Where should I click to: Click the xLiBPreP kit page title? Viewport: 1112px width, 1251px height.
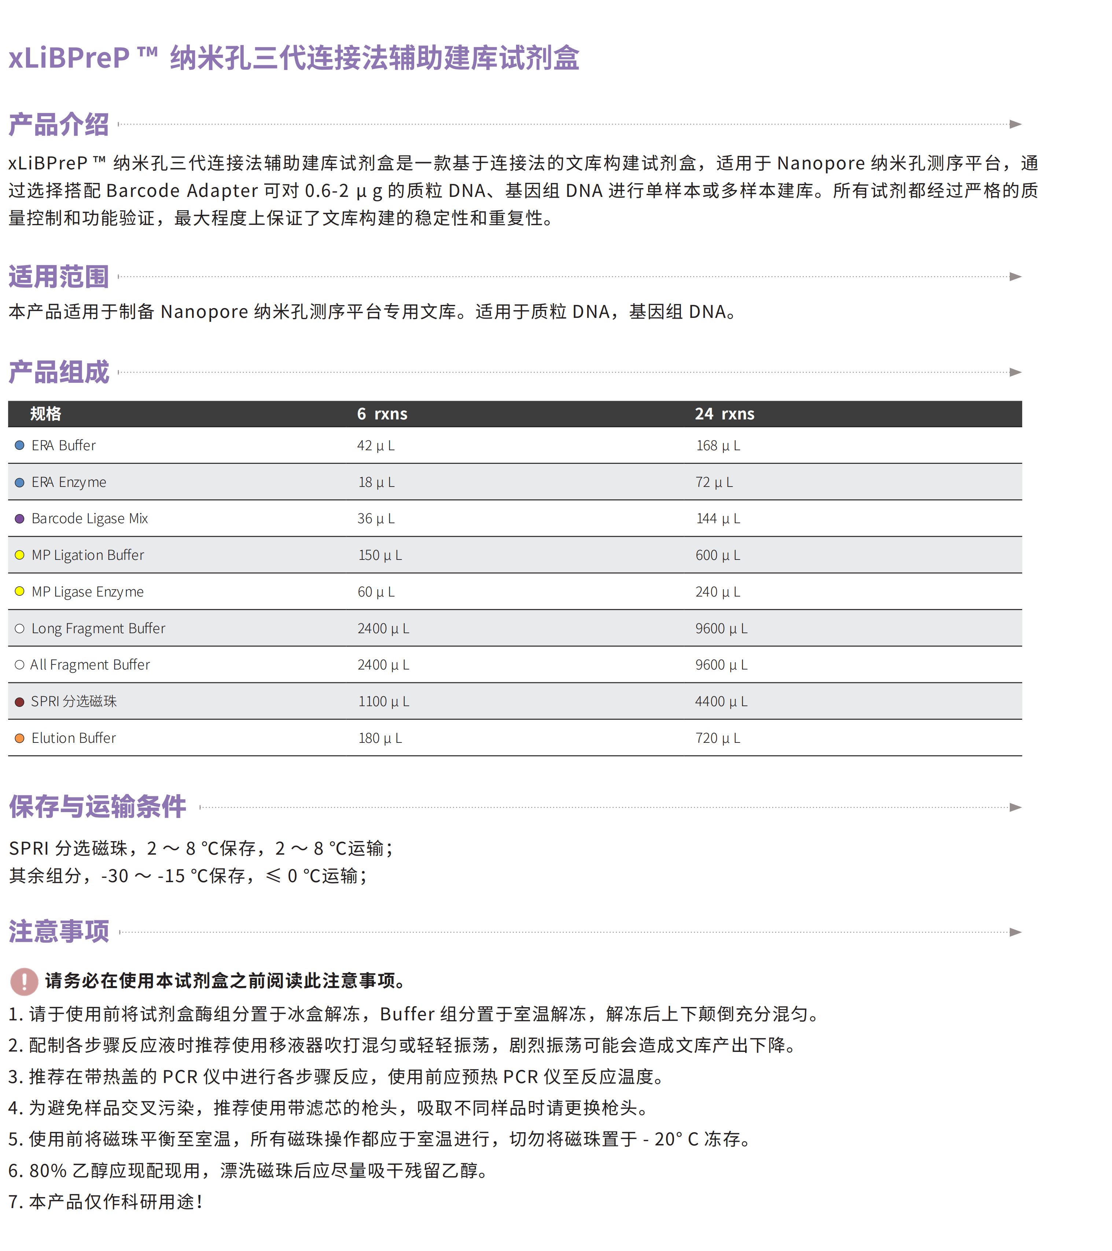tap(294, 58)
